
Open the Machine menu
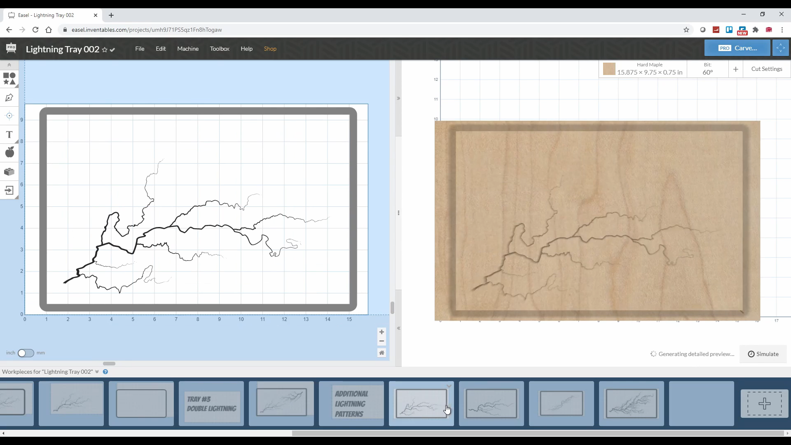[x=189, y=48]
